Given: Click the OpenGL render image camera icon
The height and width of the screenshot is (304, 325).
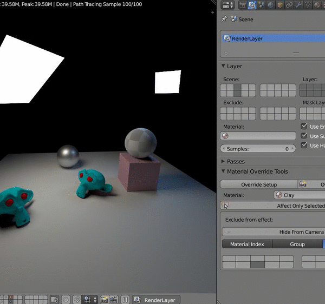Looking at the screenshot, I should [x=105, y=300].
